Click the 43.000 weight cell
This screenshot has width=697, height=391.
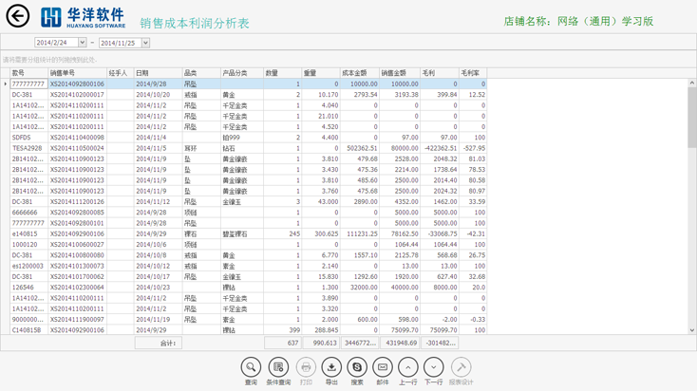(321, 202)
